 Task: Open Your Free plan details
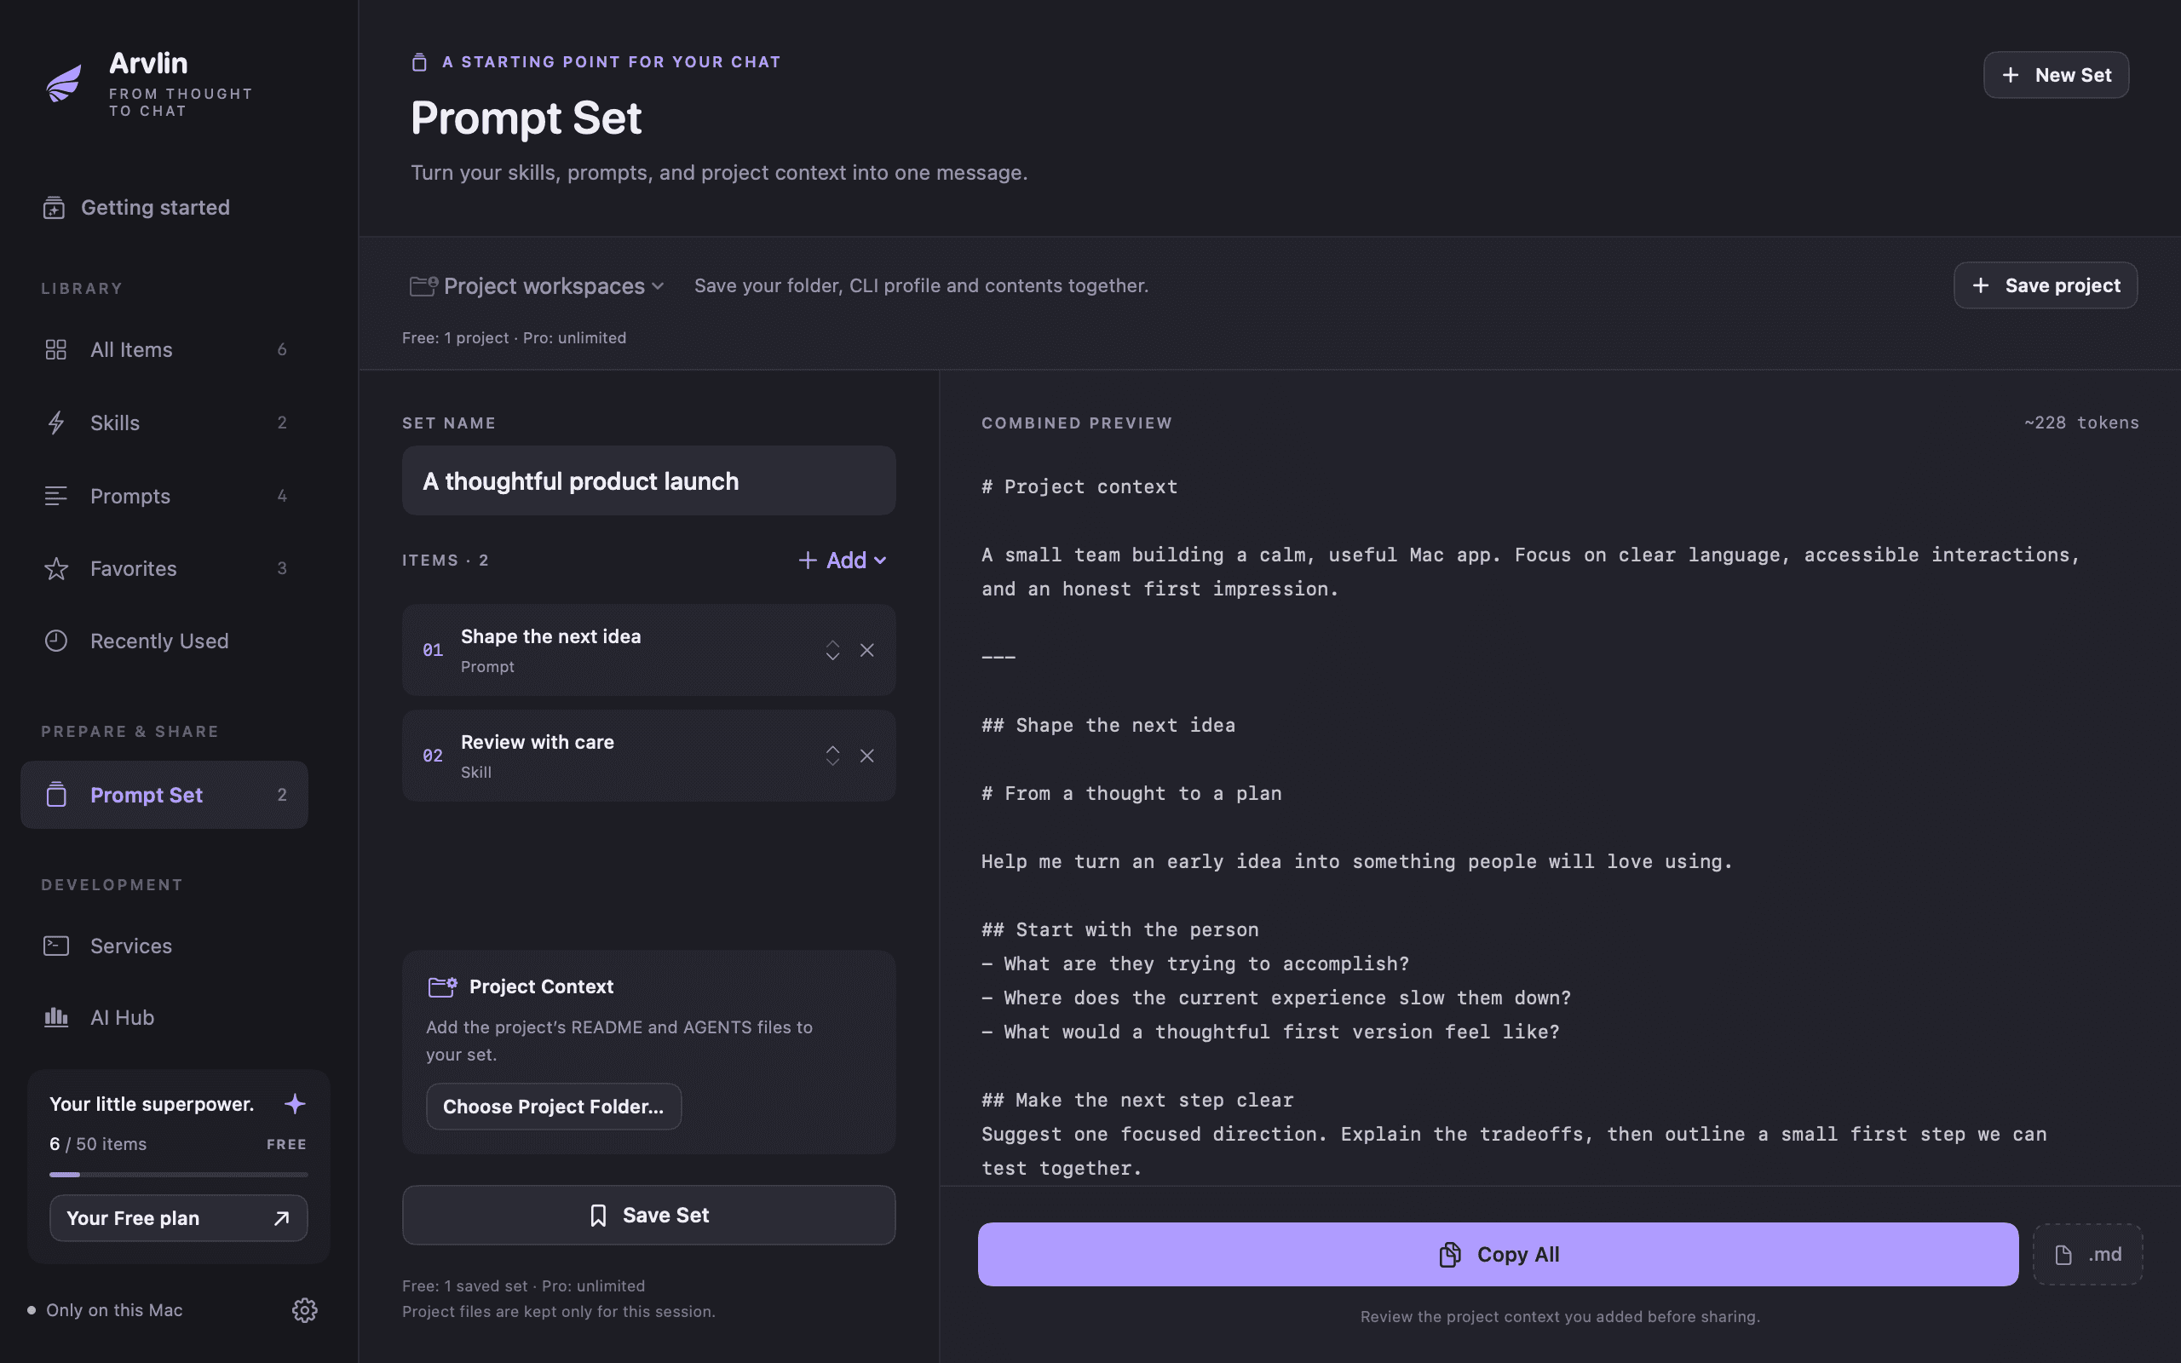click(178, 1218)
